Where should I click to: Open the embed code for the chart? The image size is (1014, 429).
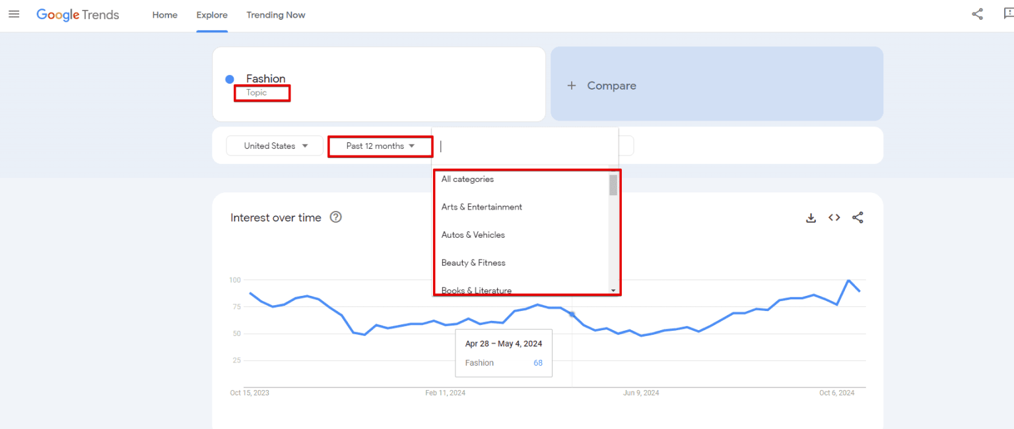(x=834, y=217)
